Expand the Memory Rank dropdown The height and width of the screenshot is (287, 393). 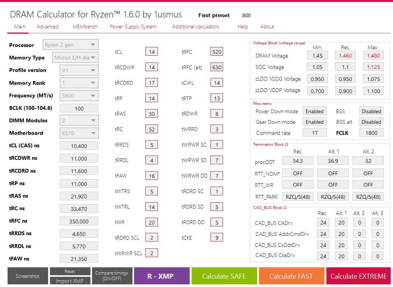click(x=79, y=83)
